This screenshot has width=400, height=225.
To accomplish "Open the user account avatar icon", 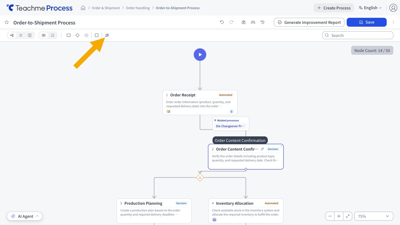I will click(x=393, y=8).
